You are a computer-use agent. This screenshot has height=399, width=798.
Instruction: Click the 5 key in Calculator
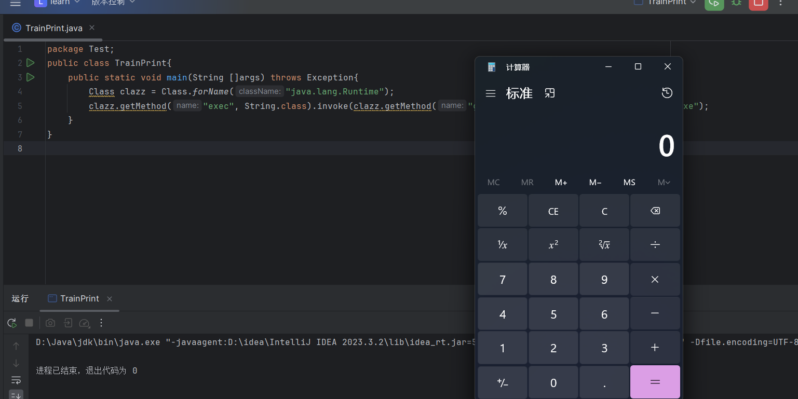pyautogui.click(x=553, y=313)
